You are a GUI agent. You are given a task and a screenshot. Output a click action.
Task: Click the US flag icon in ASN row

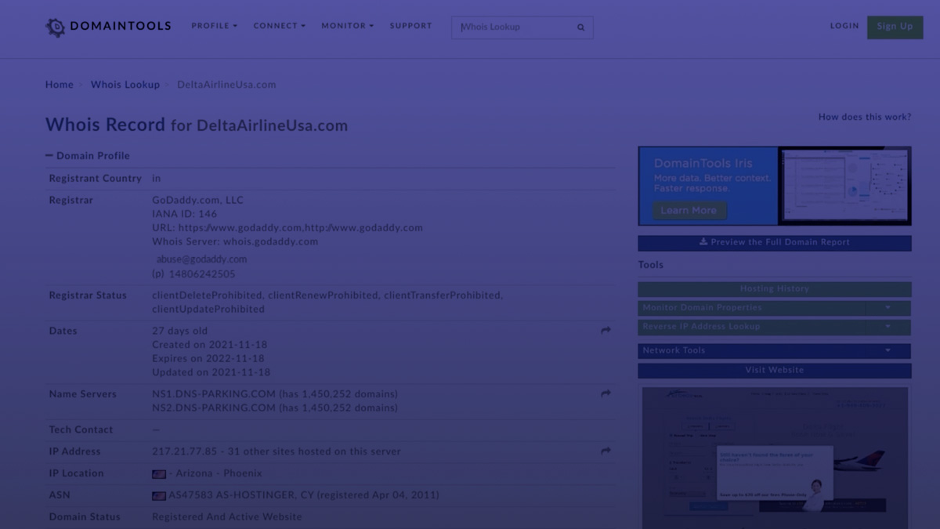159,496
